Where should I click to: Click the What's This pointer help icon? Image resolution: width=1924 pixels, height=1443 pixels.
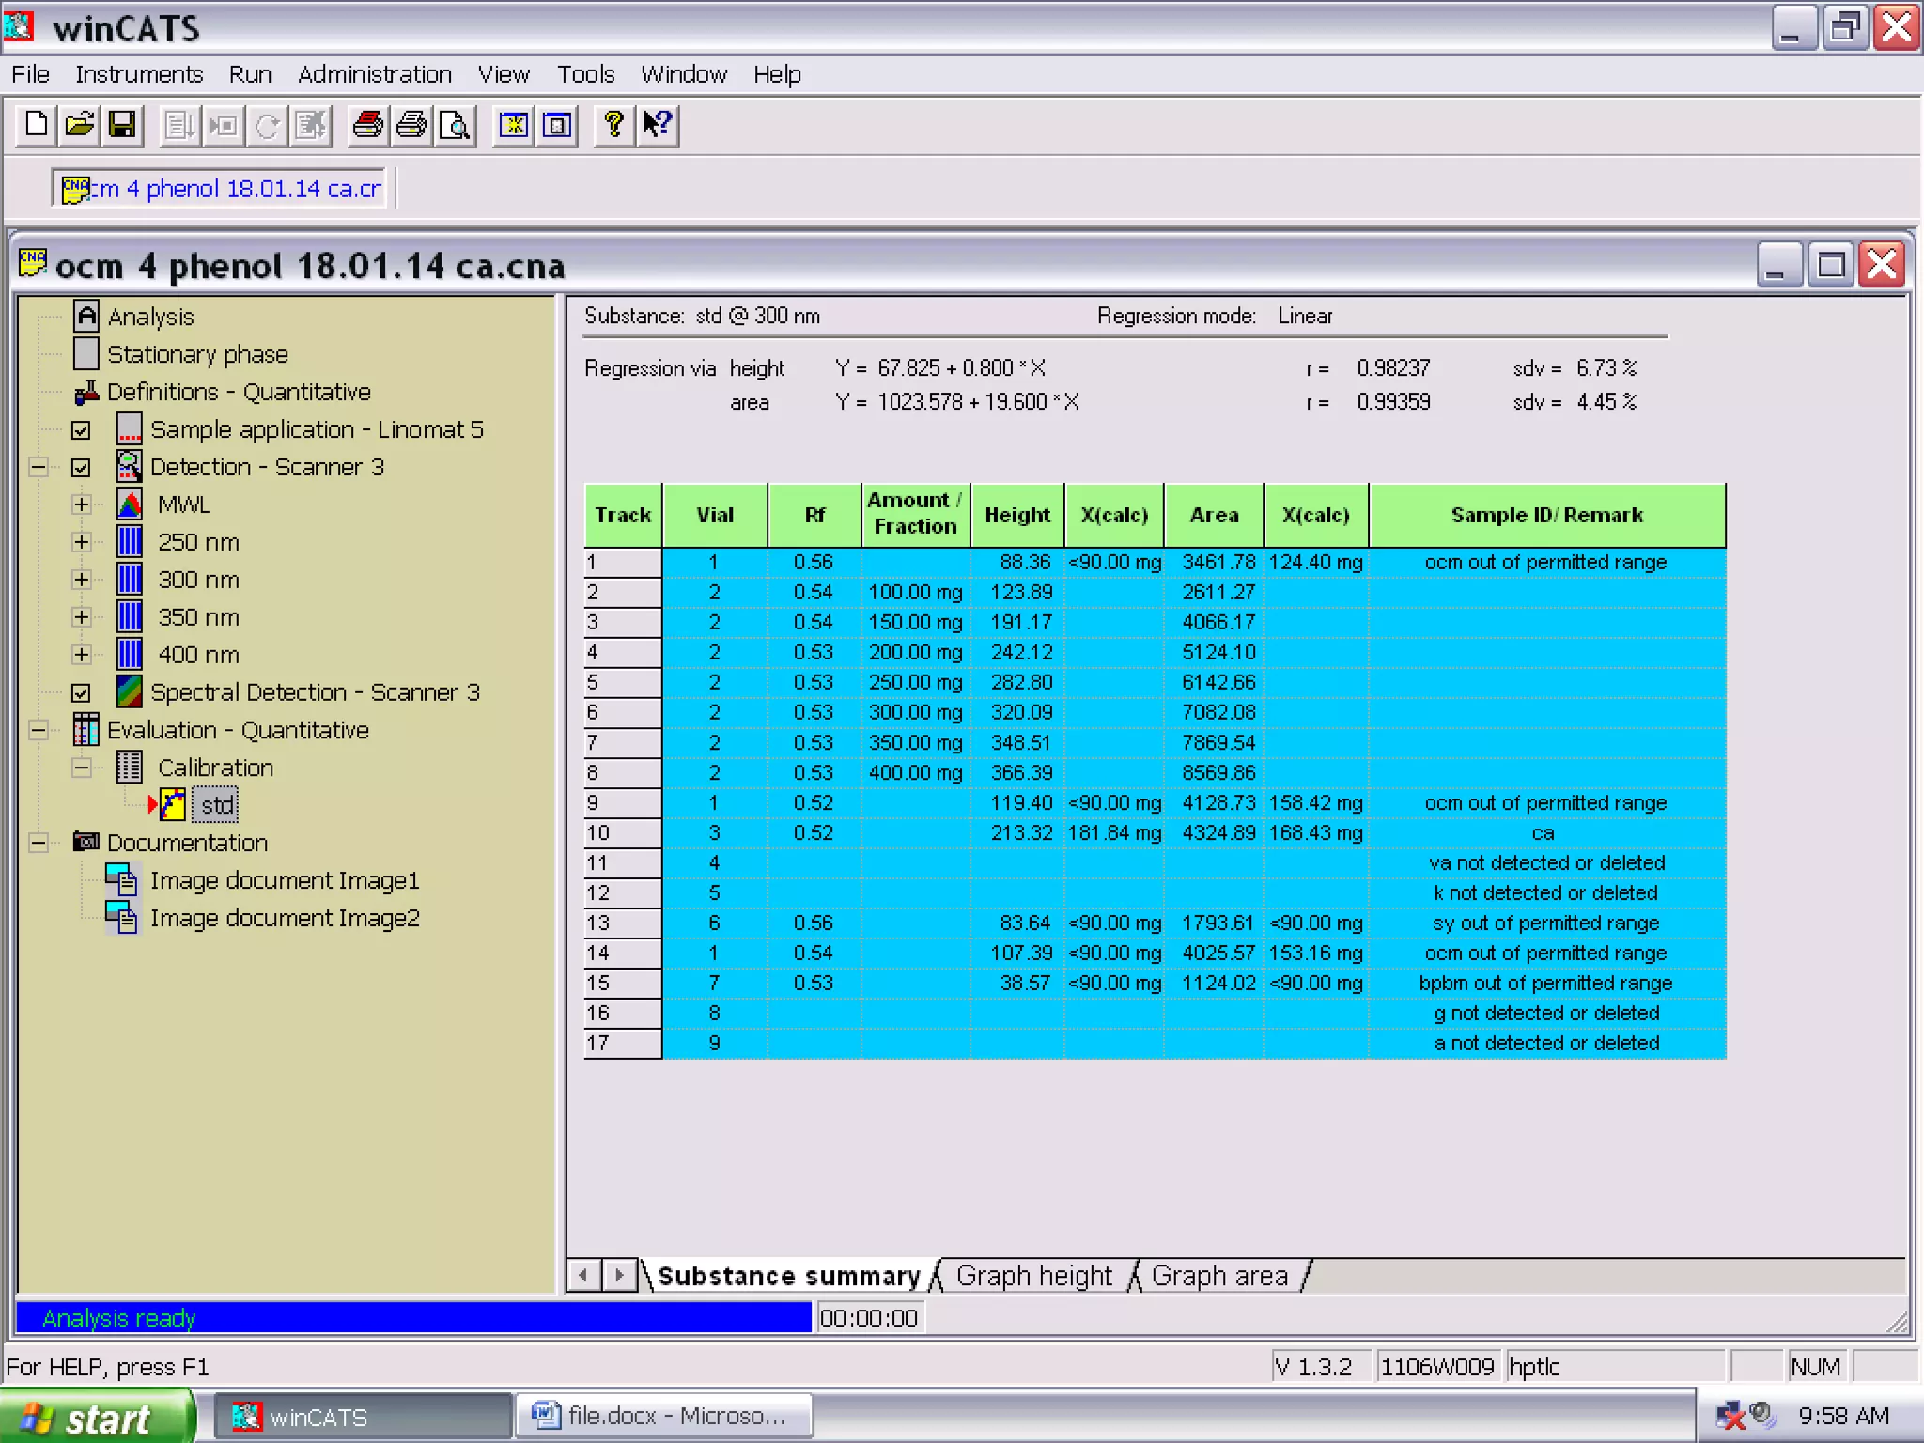click(657, 125)
